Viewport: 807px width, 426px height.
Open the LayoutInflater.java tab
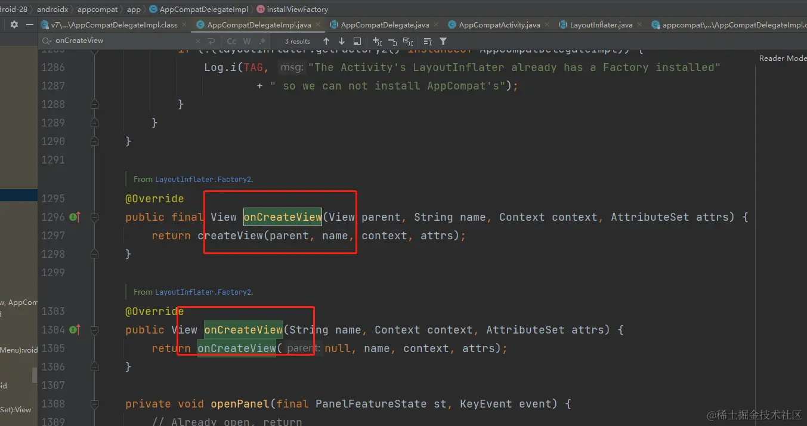pos(601,25)
